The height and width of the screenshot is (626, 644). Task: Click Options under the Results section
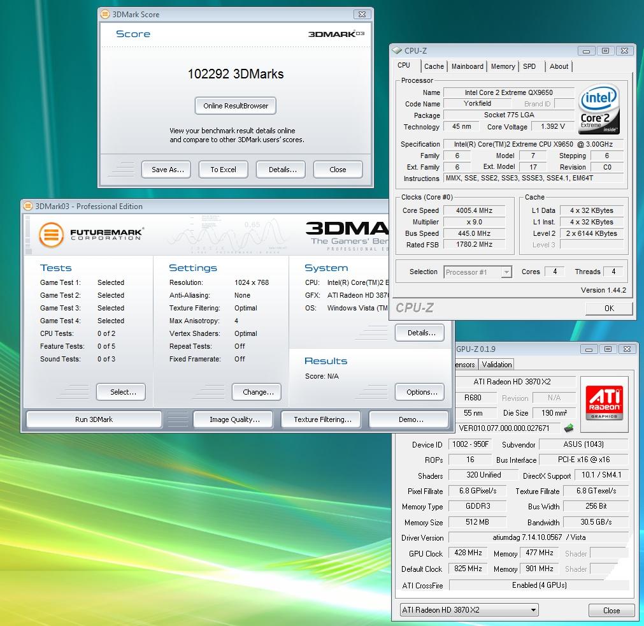tap(419, 392)
